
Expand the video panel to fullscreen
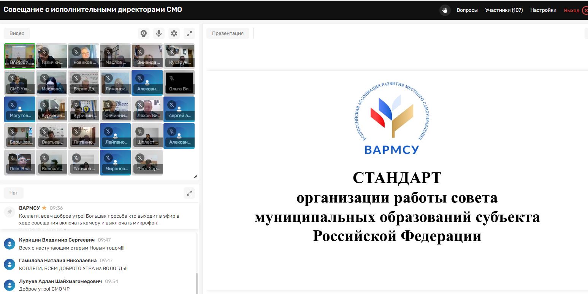189,33
